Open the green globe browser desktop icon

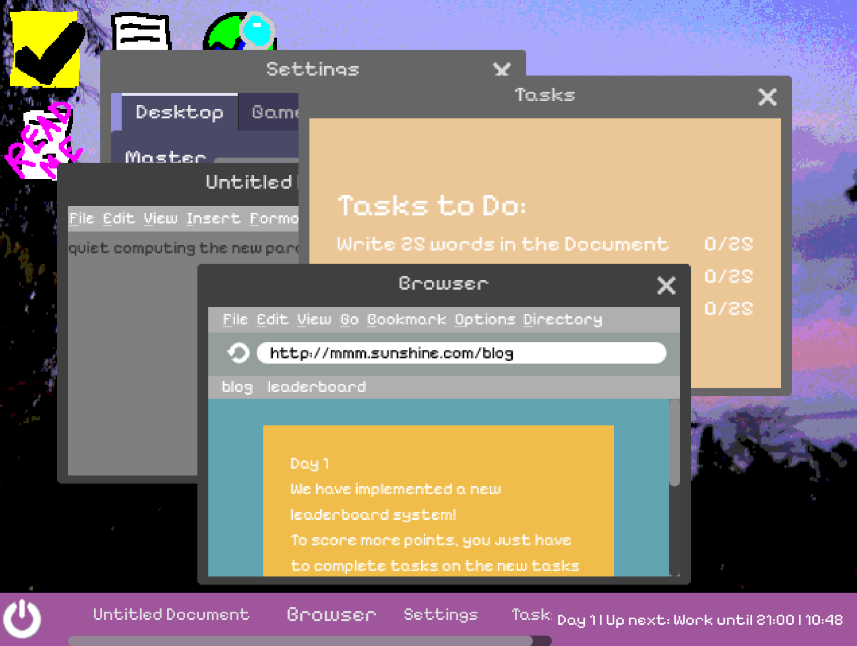240,31
